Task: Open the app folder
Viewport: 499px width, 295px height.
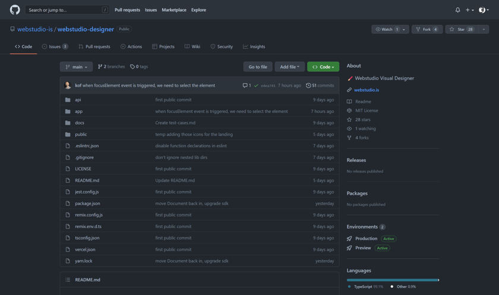Action: coord(78,111)
